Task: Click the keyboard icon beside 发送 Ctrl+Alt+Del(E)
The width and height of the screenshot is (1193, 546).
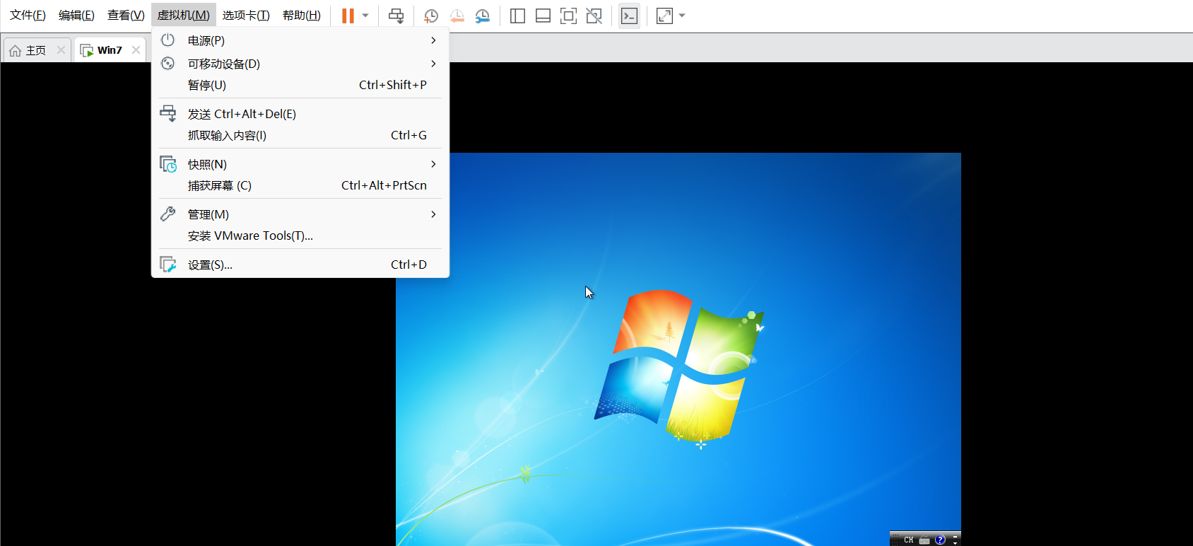Action: point(168,114)
